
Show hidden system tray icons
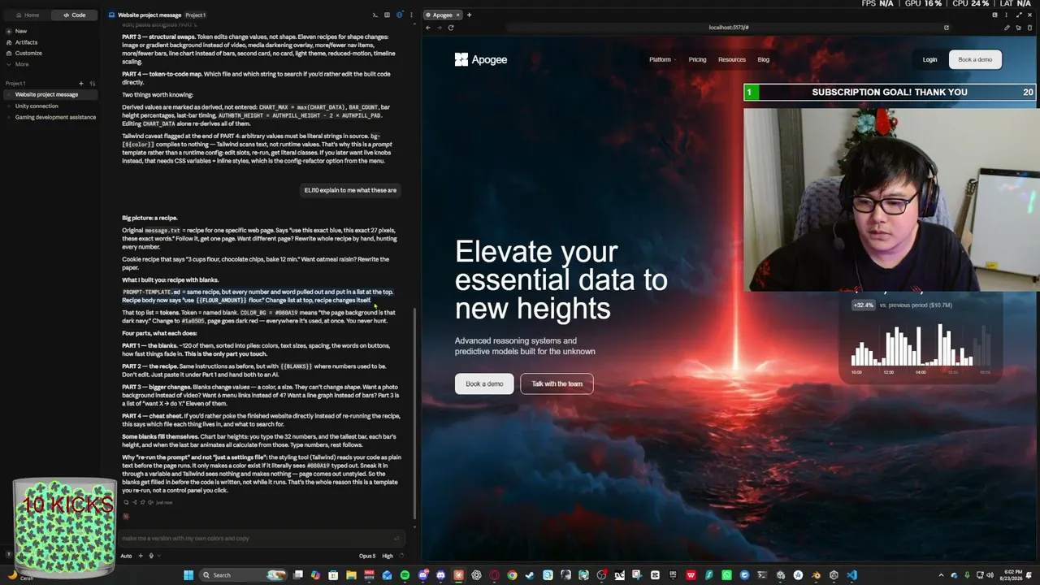coord(941,575)
